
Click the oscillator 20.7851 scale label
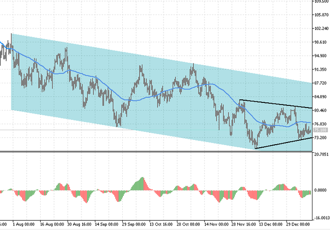pyautogui.click(x=321, y=162)
